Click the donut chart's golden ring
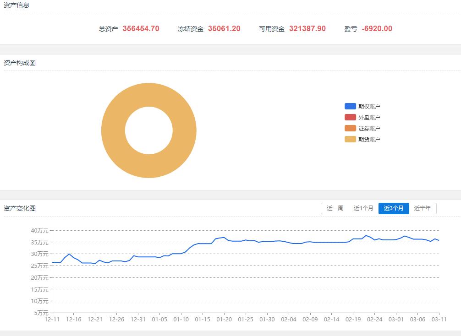This screenshot has height=336, width=461. [x=113, y=130]
